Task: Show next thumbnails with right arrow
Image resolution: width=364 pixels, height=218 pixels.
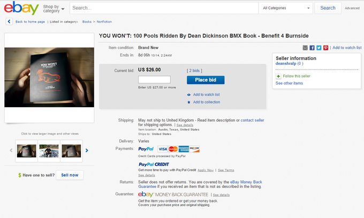Action: click(x=87, y=151)
